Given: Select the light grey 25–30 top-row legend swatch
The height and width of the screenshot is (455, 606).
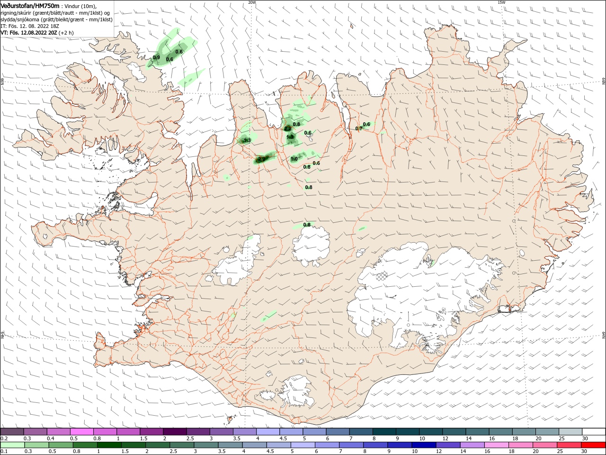Looking at the screenshot, I should (571, 432).
